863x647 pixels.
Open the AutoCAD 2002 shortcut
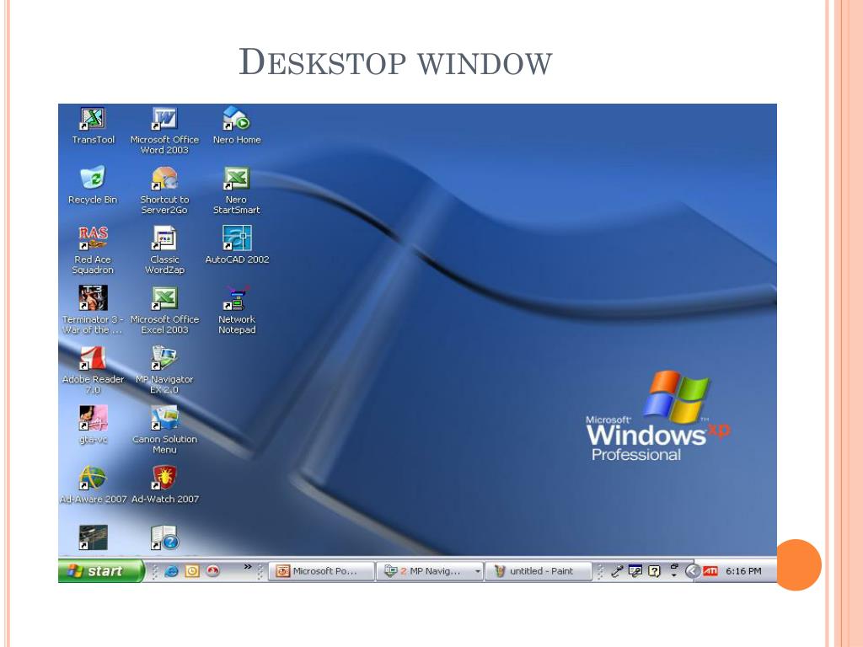(x=237, y=245)
